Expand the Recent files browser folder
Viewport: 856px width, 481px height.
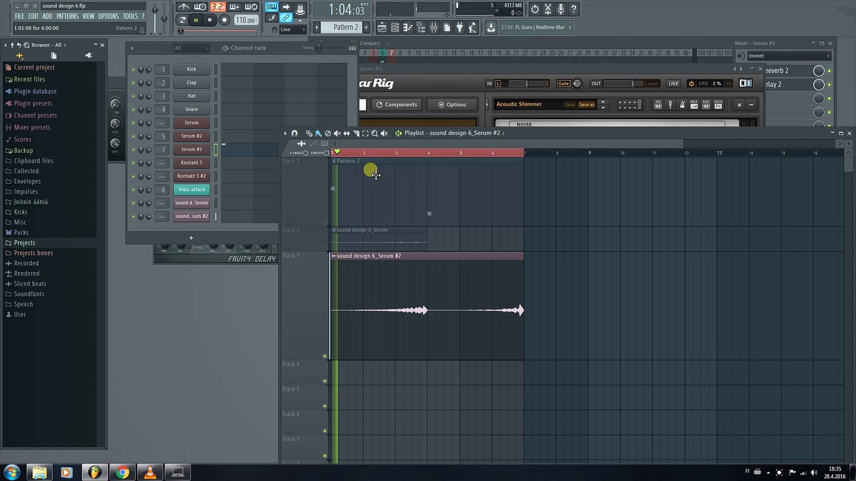[x=29, y=79]
